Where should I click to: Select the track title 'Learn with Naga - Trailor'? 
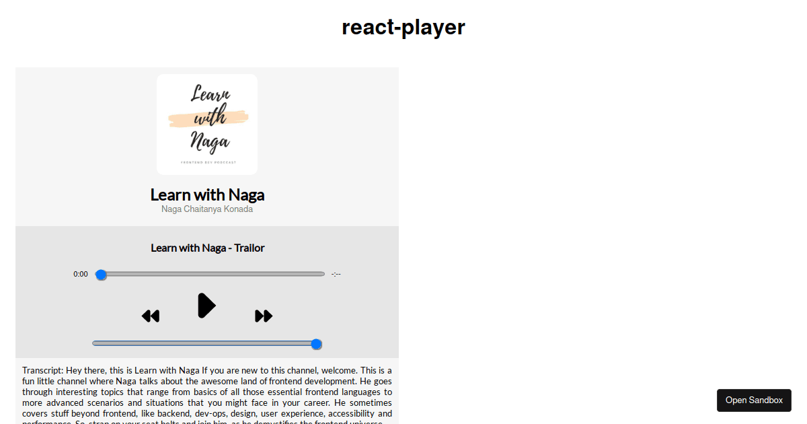click(207, 248)
